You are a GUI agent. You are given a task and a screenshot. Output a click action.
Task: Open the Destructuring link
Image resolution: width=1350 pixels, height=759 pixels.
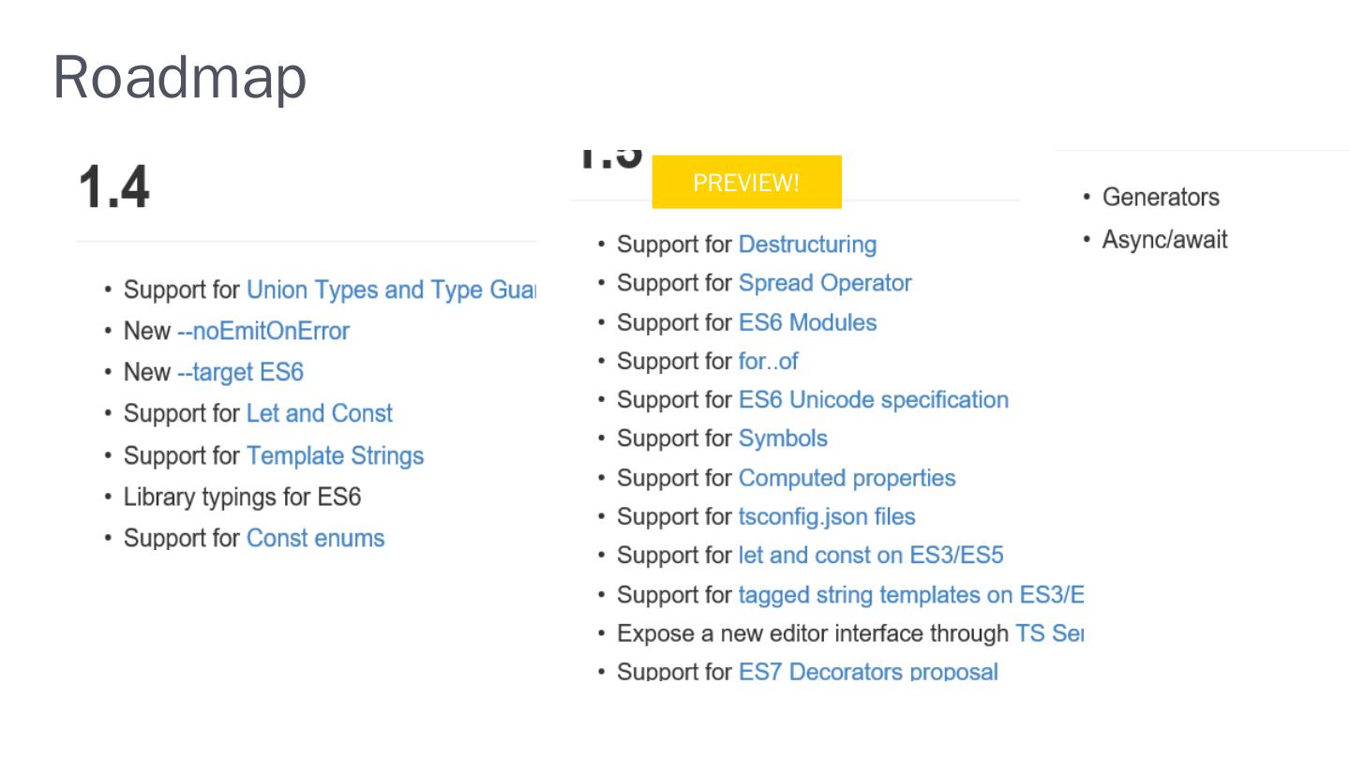click(x=807, y=245)
